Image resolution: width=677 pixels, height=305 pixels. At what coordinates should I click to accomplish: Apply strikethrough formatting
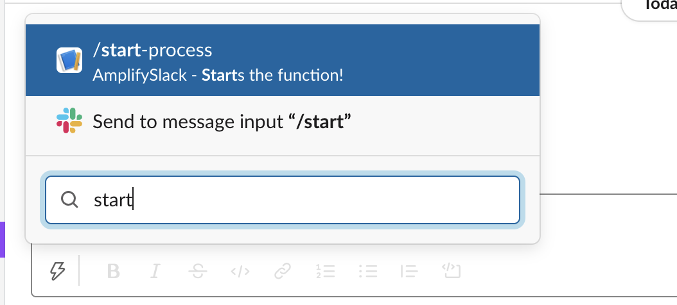[194, 272]
